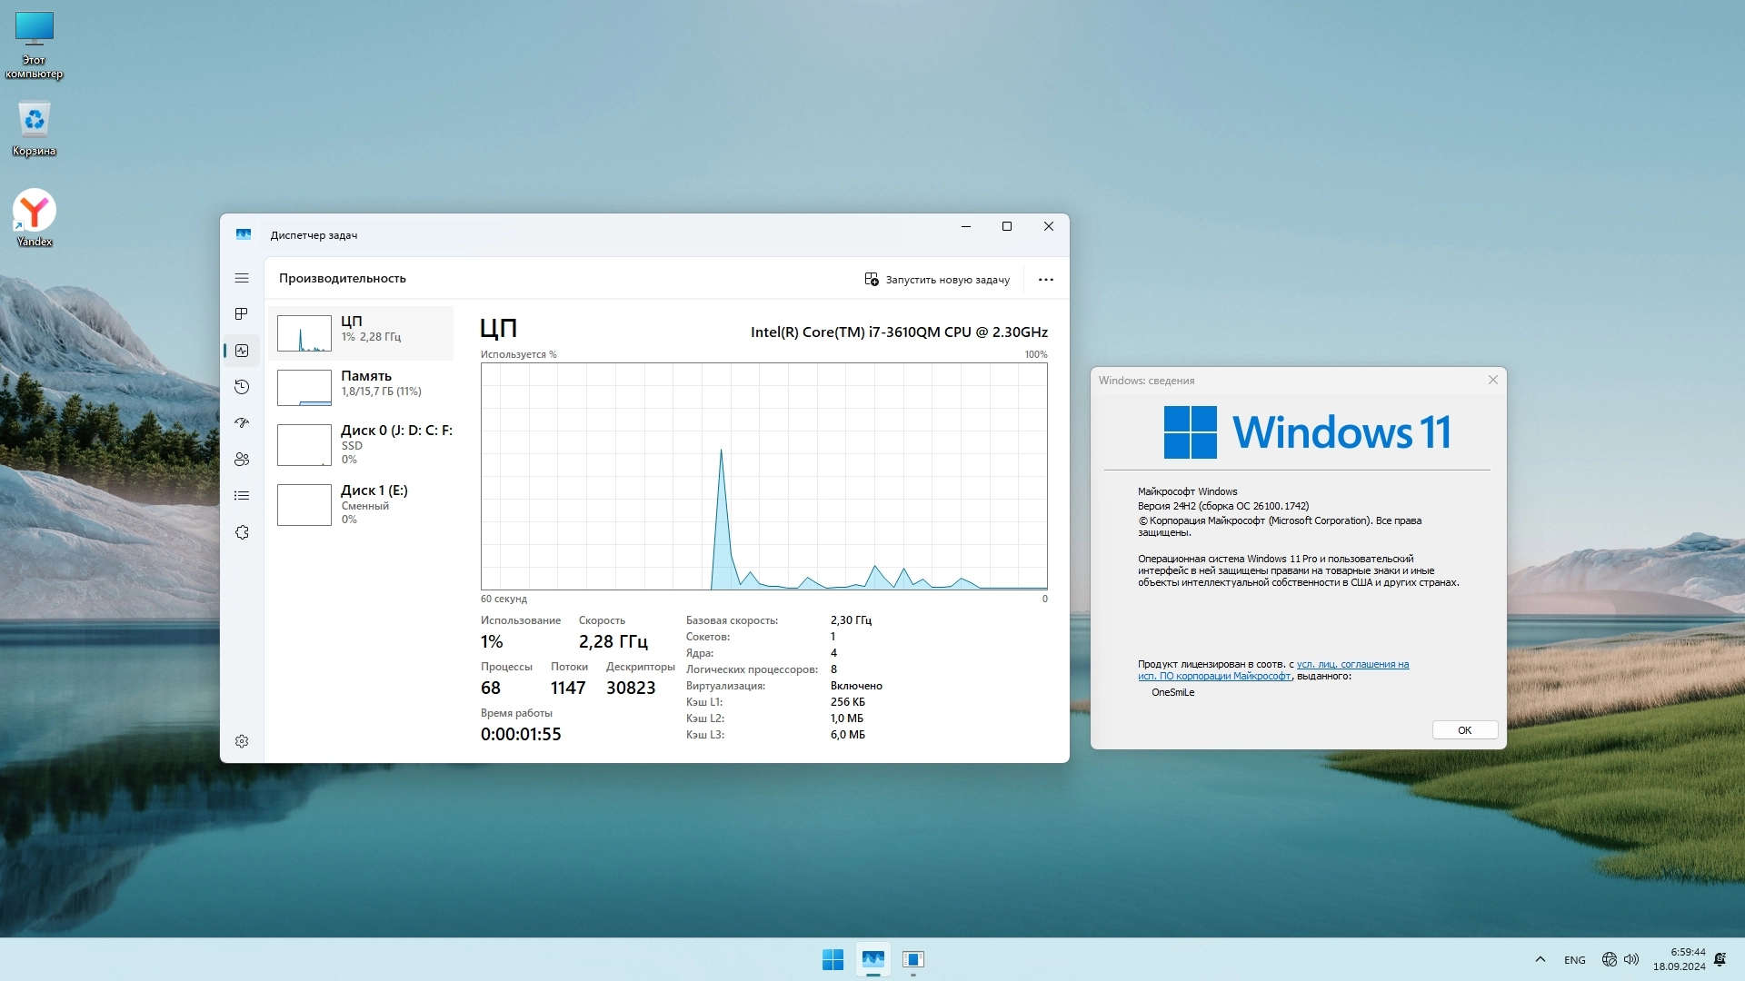Image resolution: width=1745 pixels, height=981 pixels.
Task: Click Запустить новую задачу button
Action: coord(937,280)
